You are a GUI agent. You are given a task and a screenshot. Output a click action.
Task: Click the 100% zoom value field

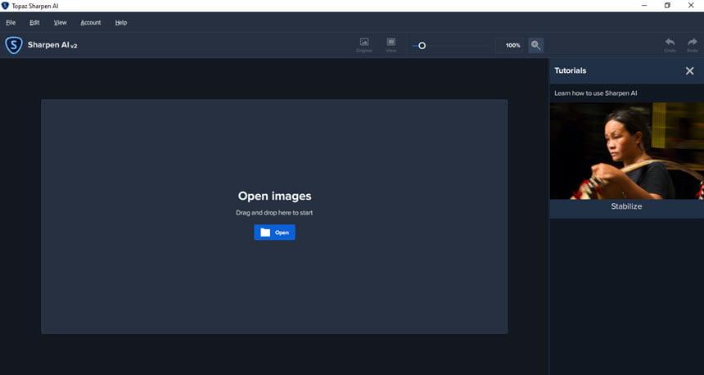point(510,45)
